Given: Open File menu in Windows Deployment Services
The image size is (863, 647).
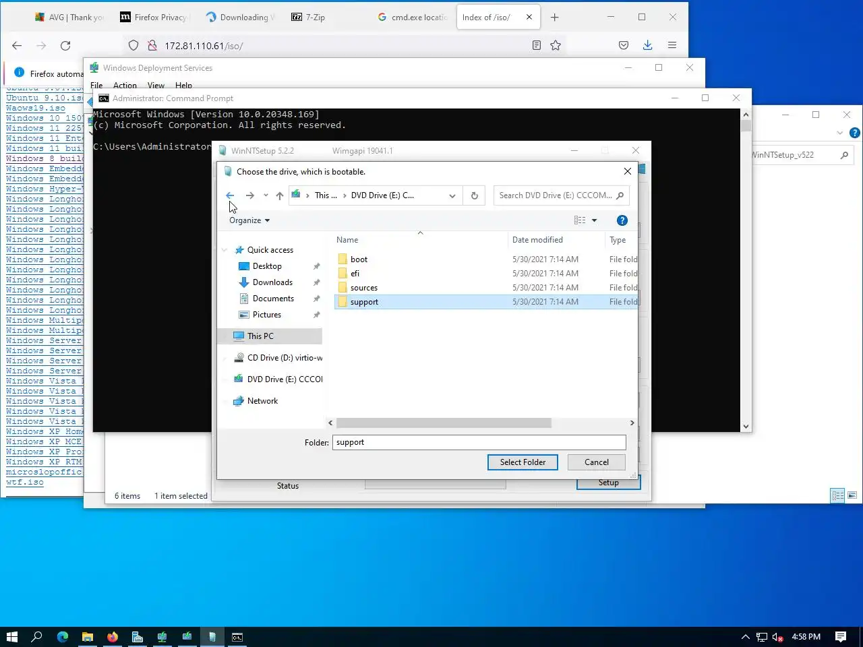Looking at the screenshot, I should (x=96, y=86).
